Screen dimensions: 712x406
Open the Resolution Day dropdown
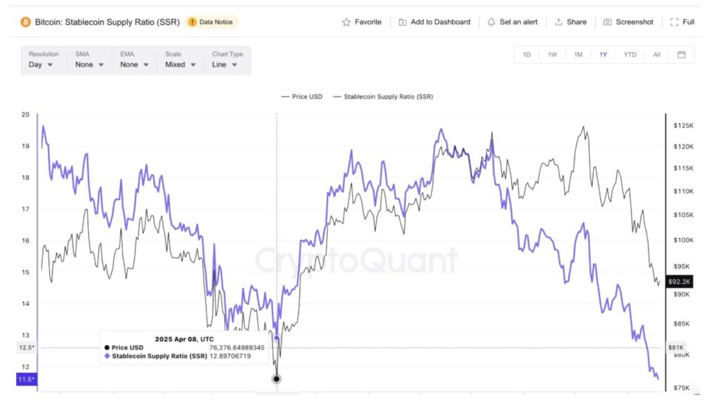pyautogui.click(x=44, y=65)
